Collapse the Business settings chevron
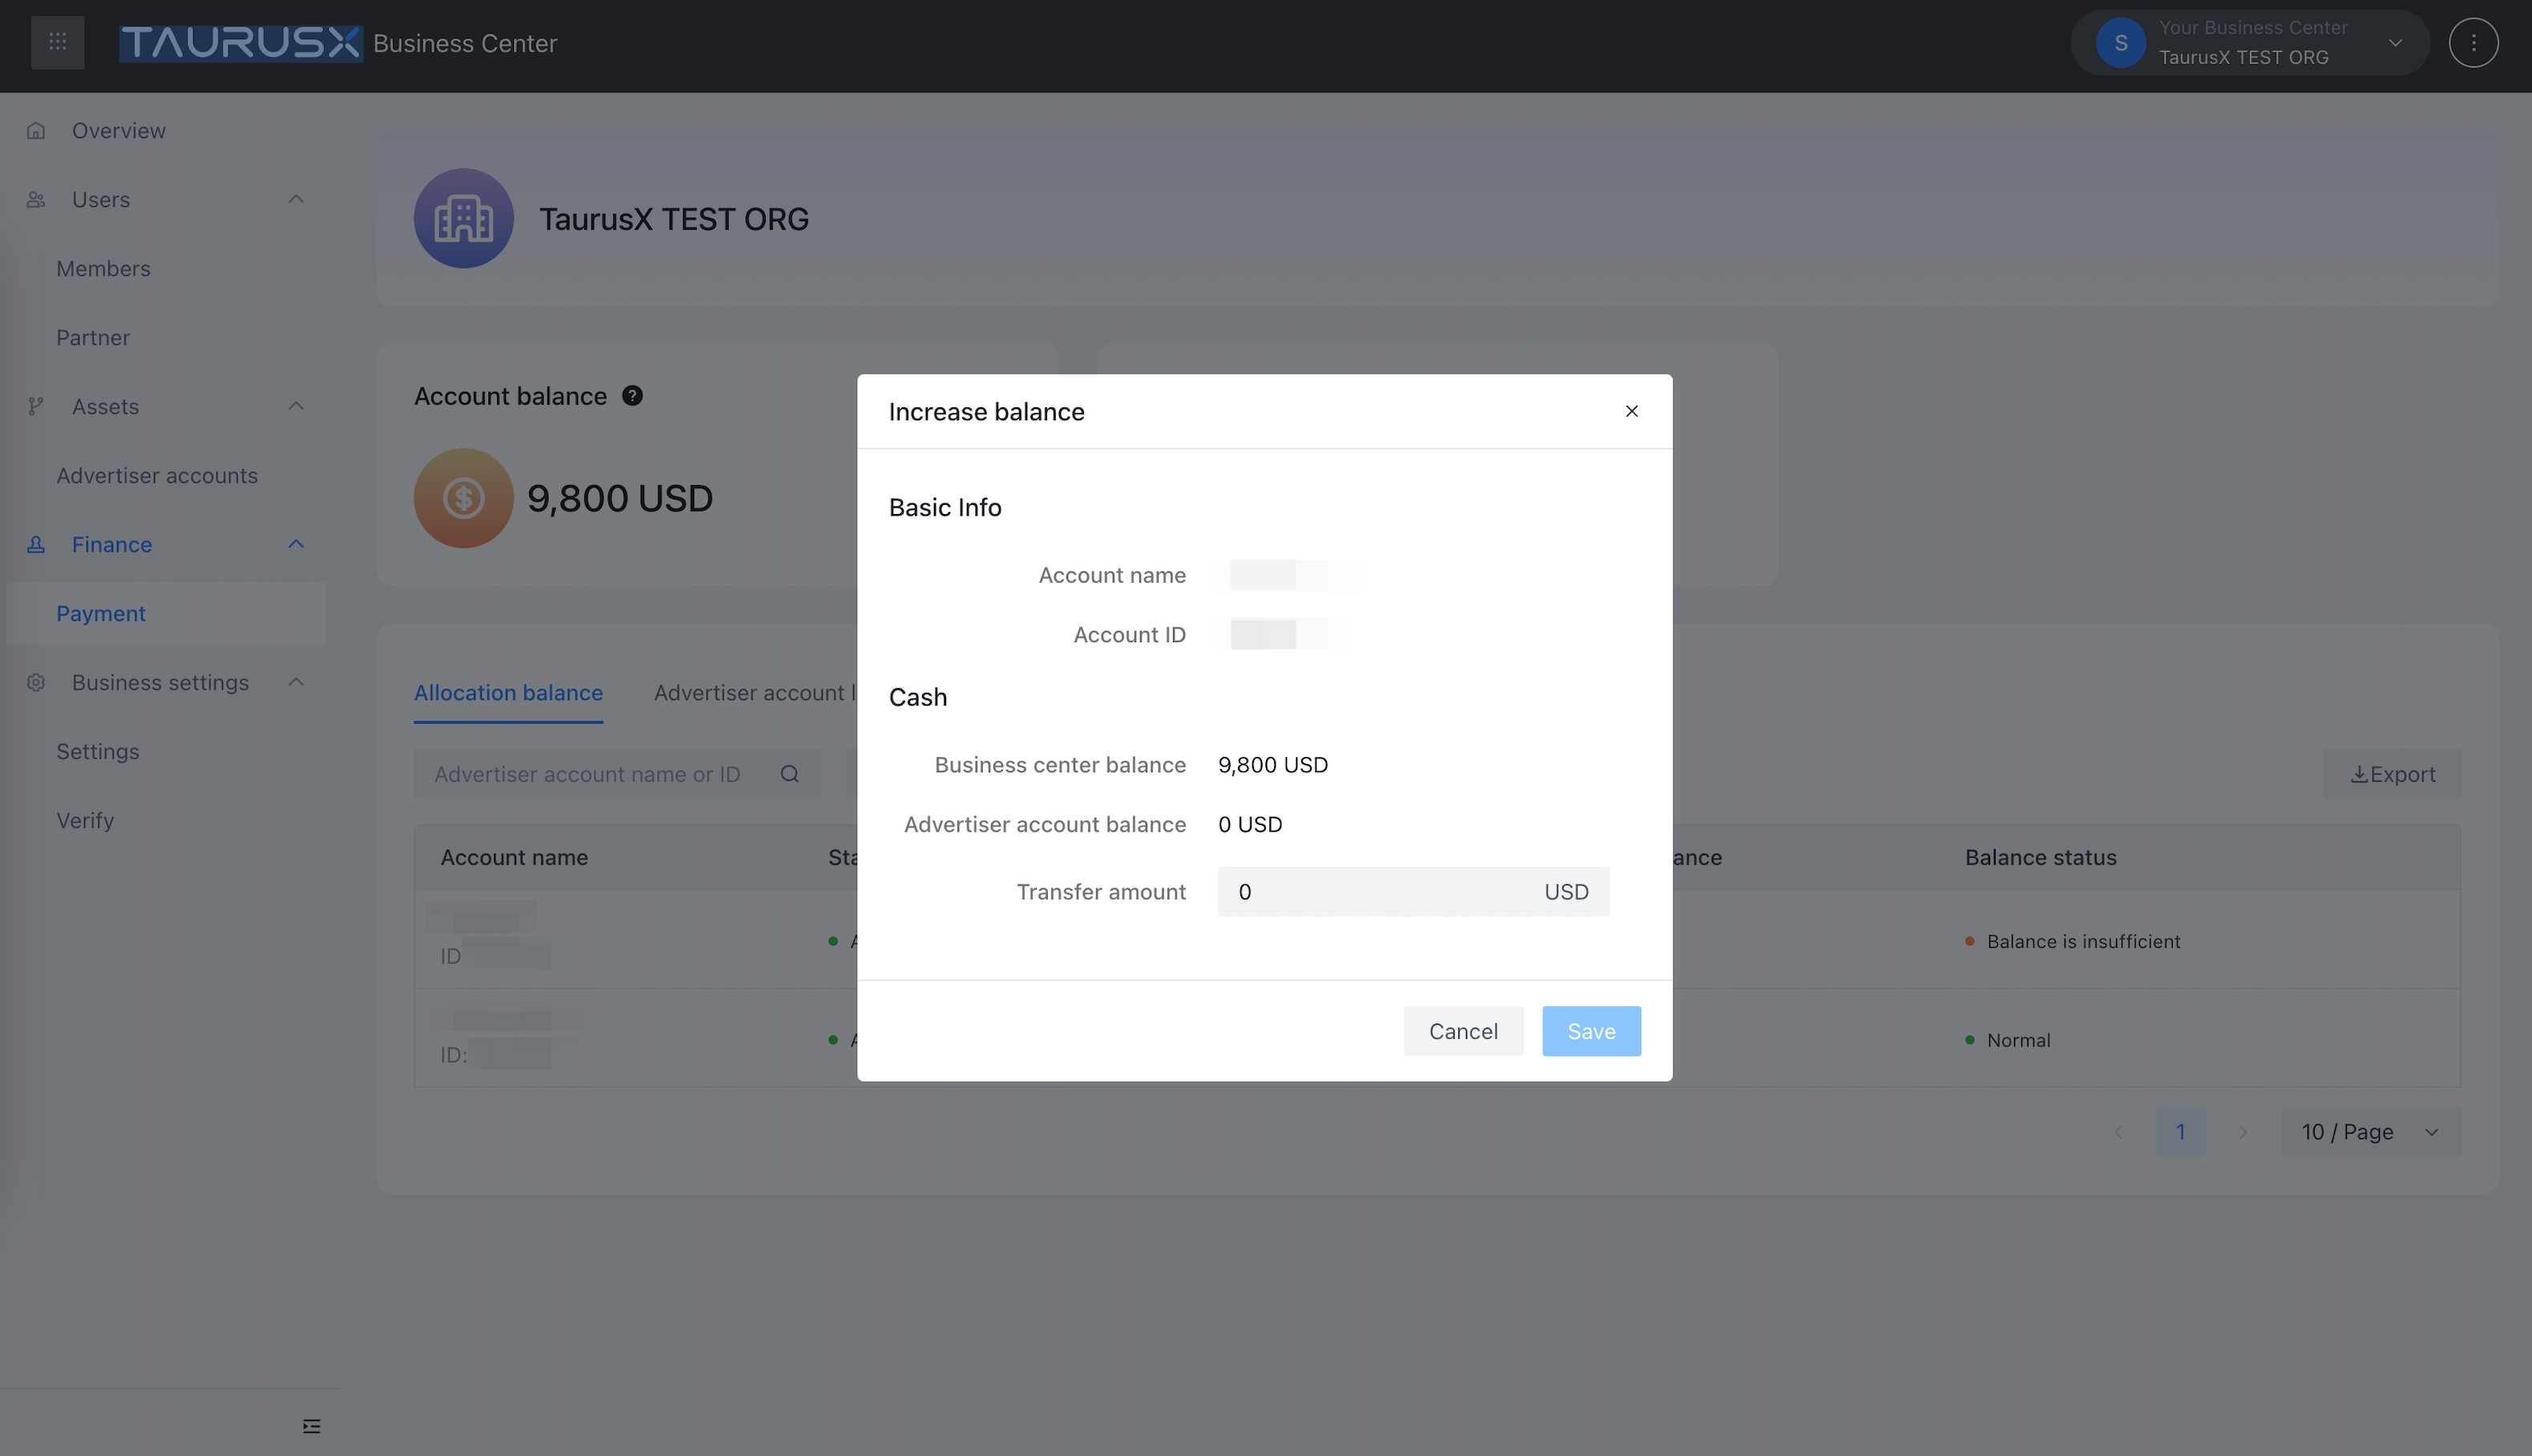The width and height of the screenshot is (2532, 1456). click(x=296, y=683)
